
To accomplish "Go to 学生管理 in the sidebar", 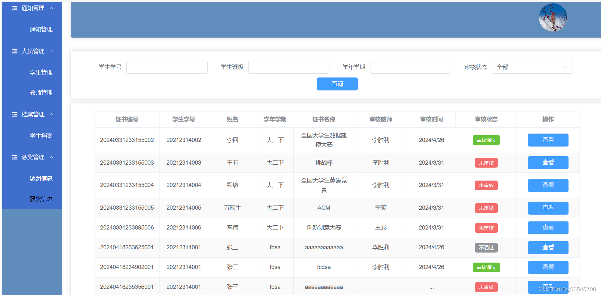I will [x=41, y=72].
